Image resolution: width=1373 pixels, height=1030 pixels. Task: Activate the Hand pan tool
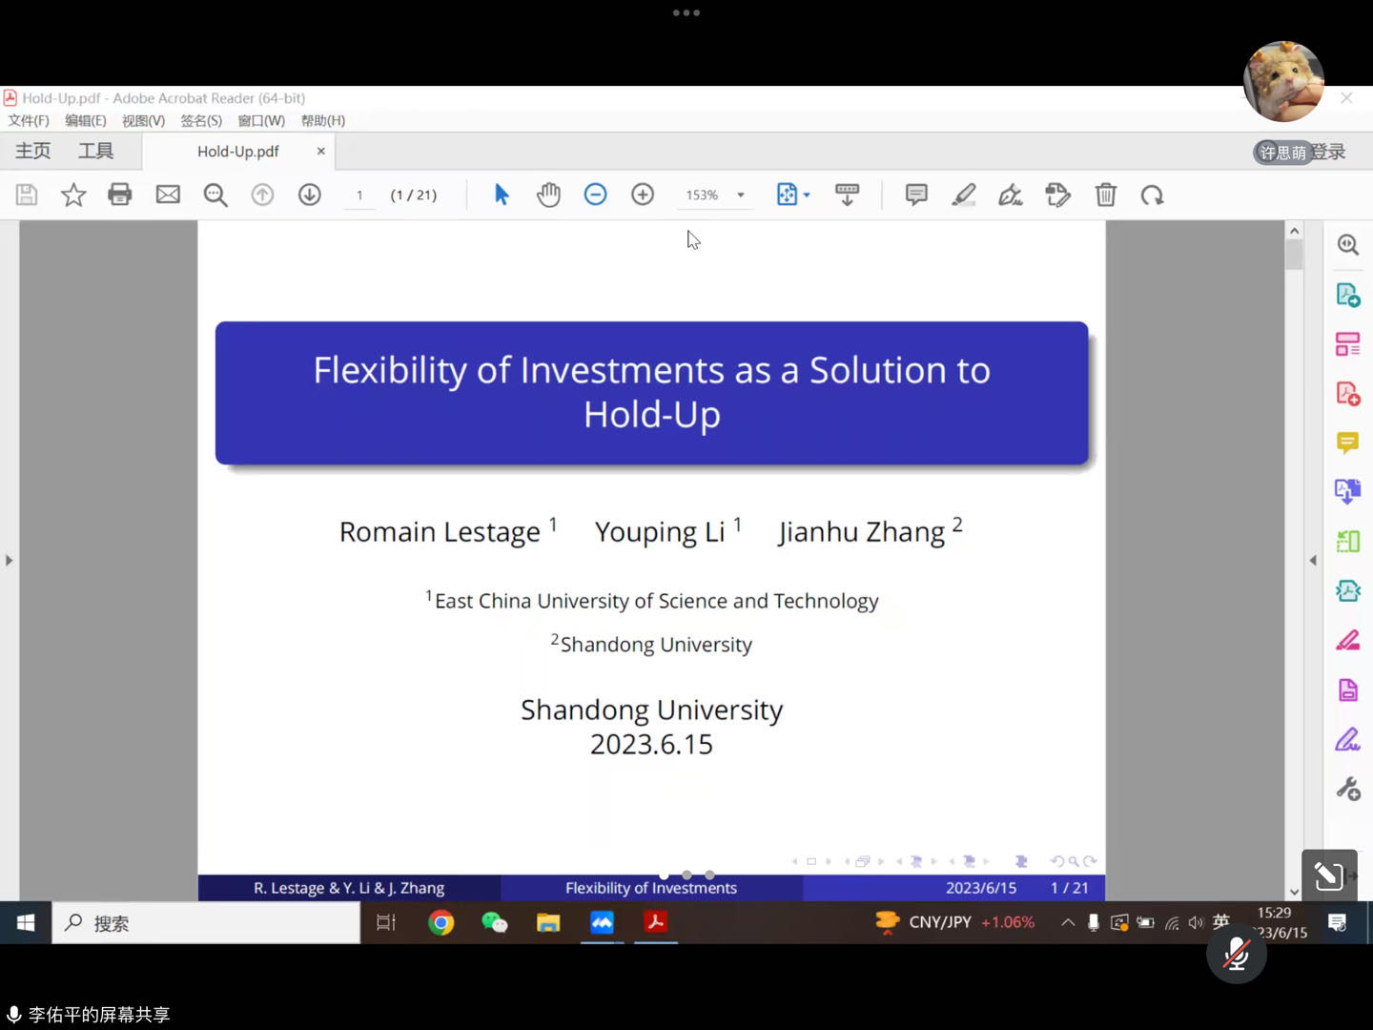click(x=548, y=195)
